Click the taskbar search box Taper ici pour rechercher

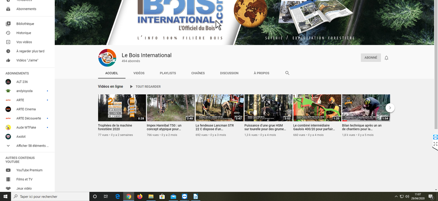tap(50, 197)
